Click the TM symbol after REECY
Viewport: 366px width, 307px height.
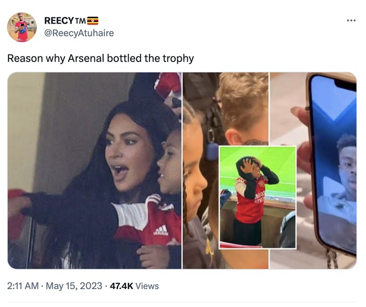coord(80,21)
